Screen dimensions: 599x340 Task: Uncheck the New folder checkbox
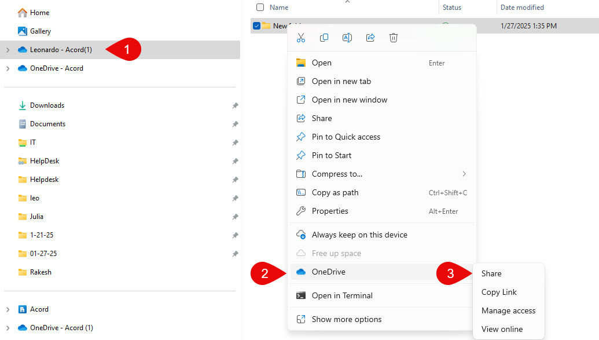click(x=256, y=25)
